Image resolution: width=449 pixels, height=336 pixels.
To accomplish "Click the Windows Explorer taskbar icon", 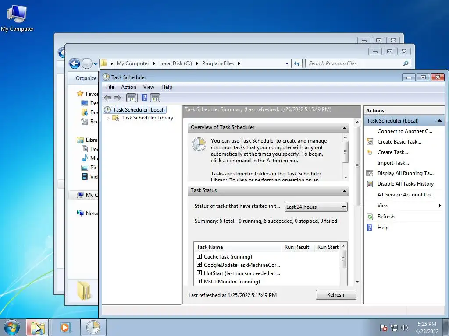I will point(38,327).
